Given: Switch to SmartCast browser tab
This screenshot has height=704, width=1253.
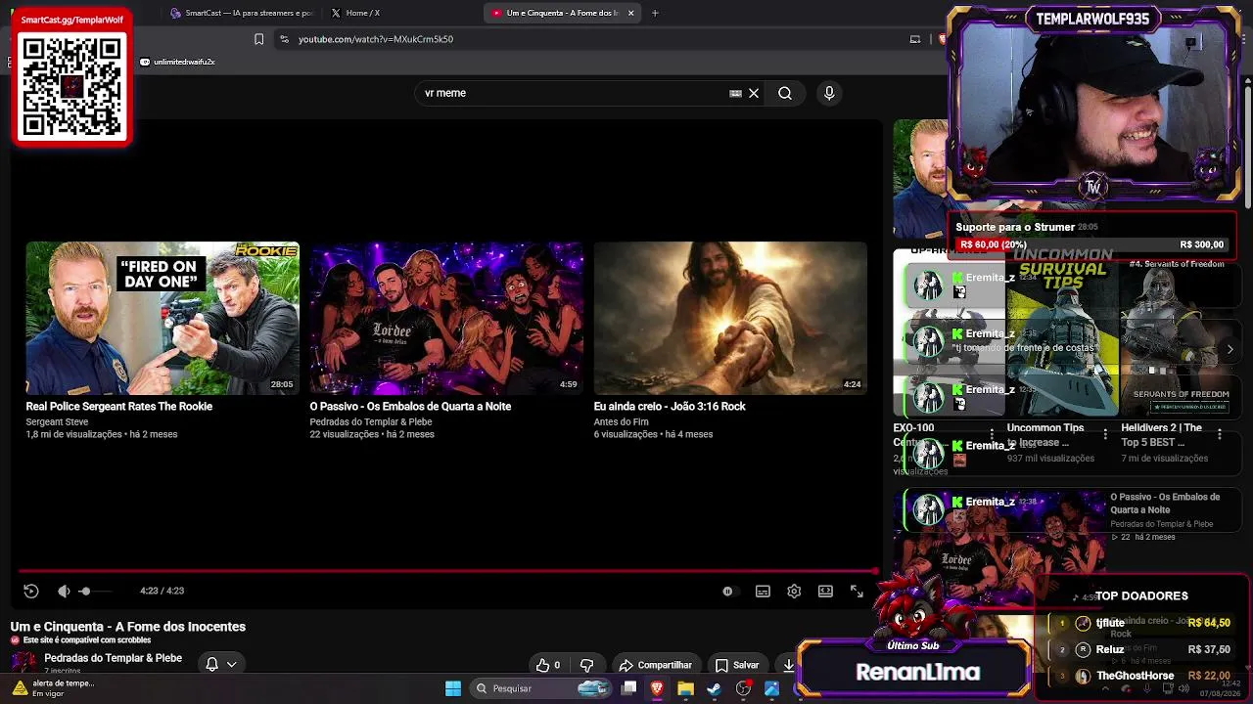Looking at the screenshot, I should click(240, 13).
